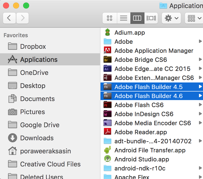Click the Applications sidebar icon
Image resolution: width=203 pixels, height=179 pixels.
click(12, 59)
